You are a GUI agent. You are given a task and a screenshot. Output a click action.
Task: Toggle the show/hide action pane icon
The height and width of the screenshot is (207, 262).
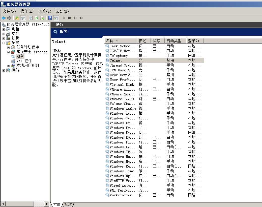pos(56,18)
